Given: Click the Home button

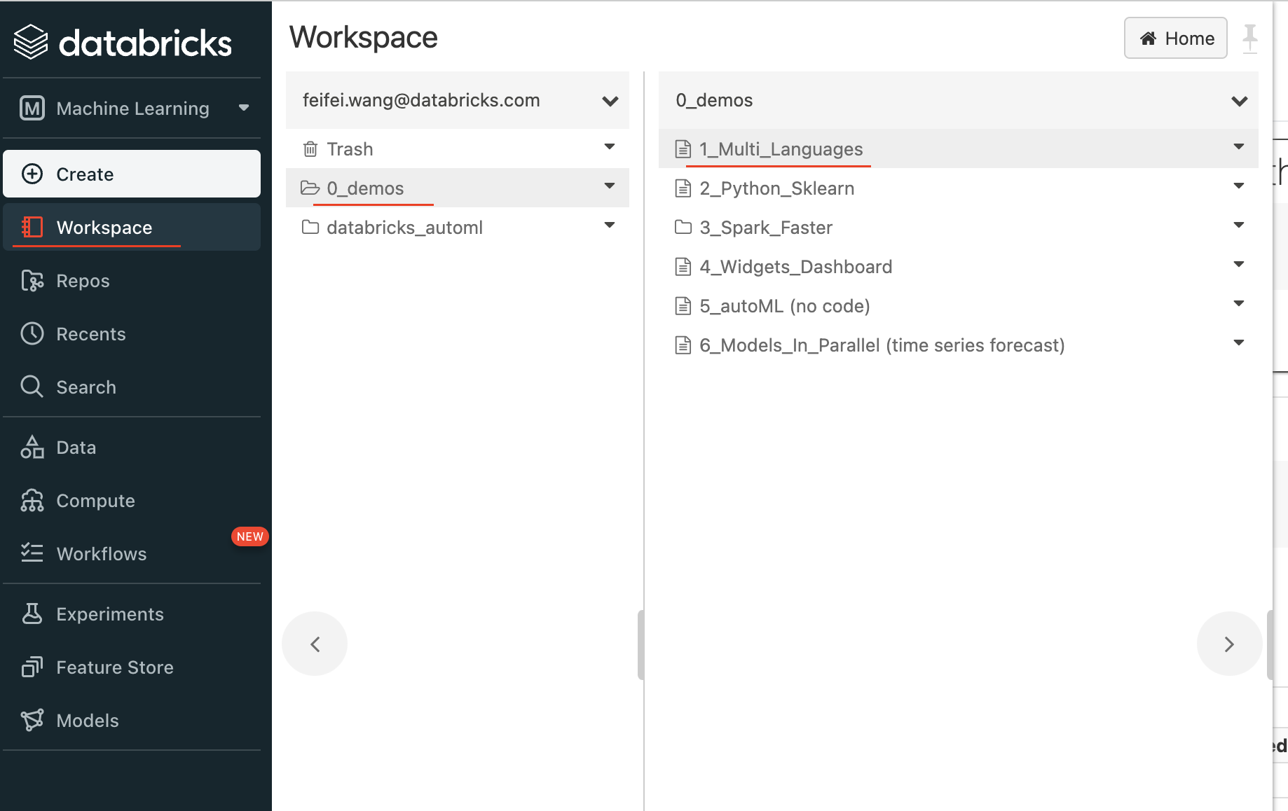Looking at the screenshot, I should (1174, 38).
